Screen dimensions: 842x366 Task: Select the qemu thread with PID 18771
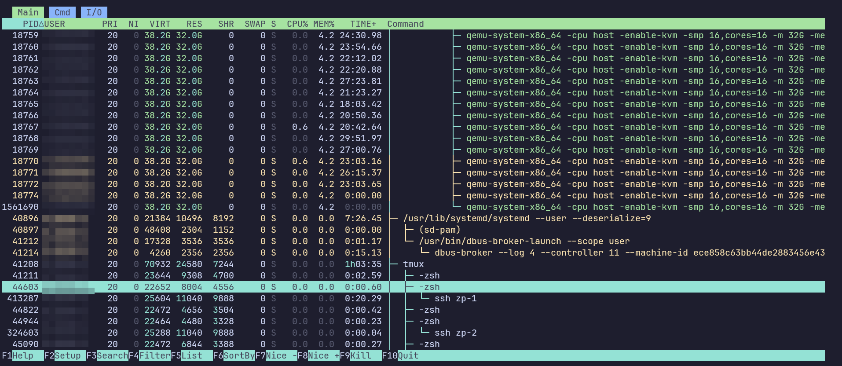[x=414, y=172]
